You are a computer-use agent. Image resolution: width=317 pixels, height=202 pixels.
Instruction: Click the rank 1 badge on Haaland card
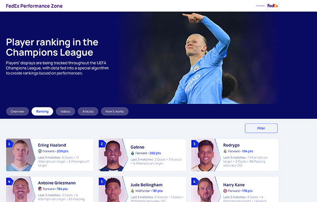point(9,144)
